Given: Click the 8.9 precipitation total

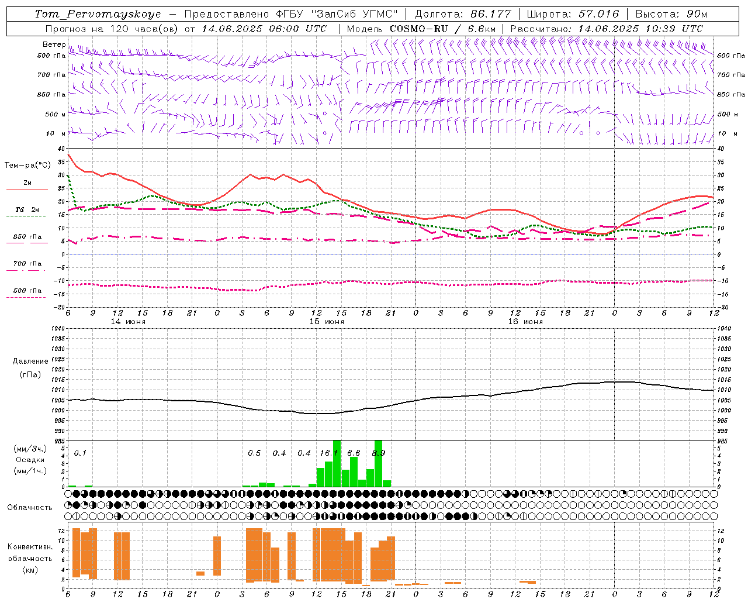Looking at the screenshot, I should pyautogui.click(x=379, y=453).
